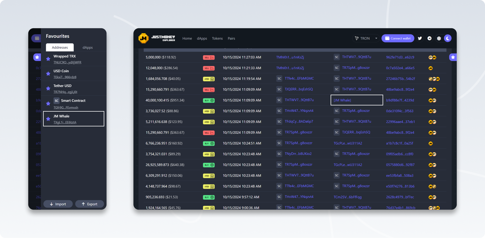Open address TGcPLe...wU311A2 in 6,766,236.951 row
The width and height of the screenshot is (485, 238).
coord(348,143)
